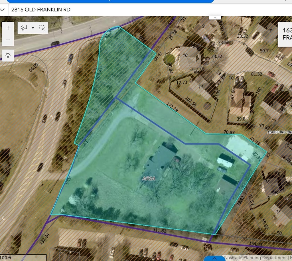The width and height of the screenshot is (292, 261).
Task: Expand the search suggestions chevron
Action: coord(3,10)
